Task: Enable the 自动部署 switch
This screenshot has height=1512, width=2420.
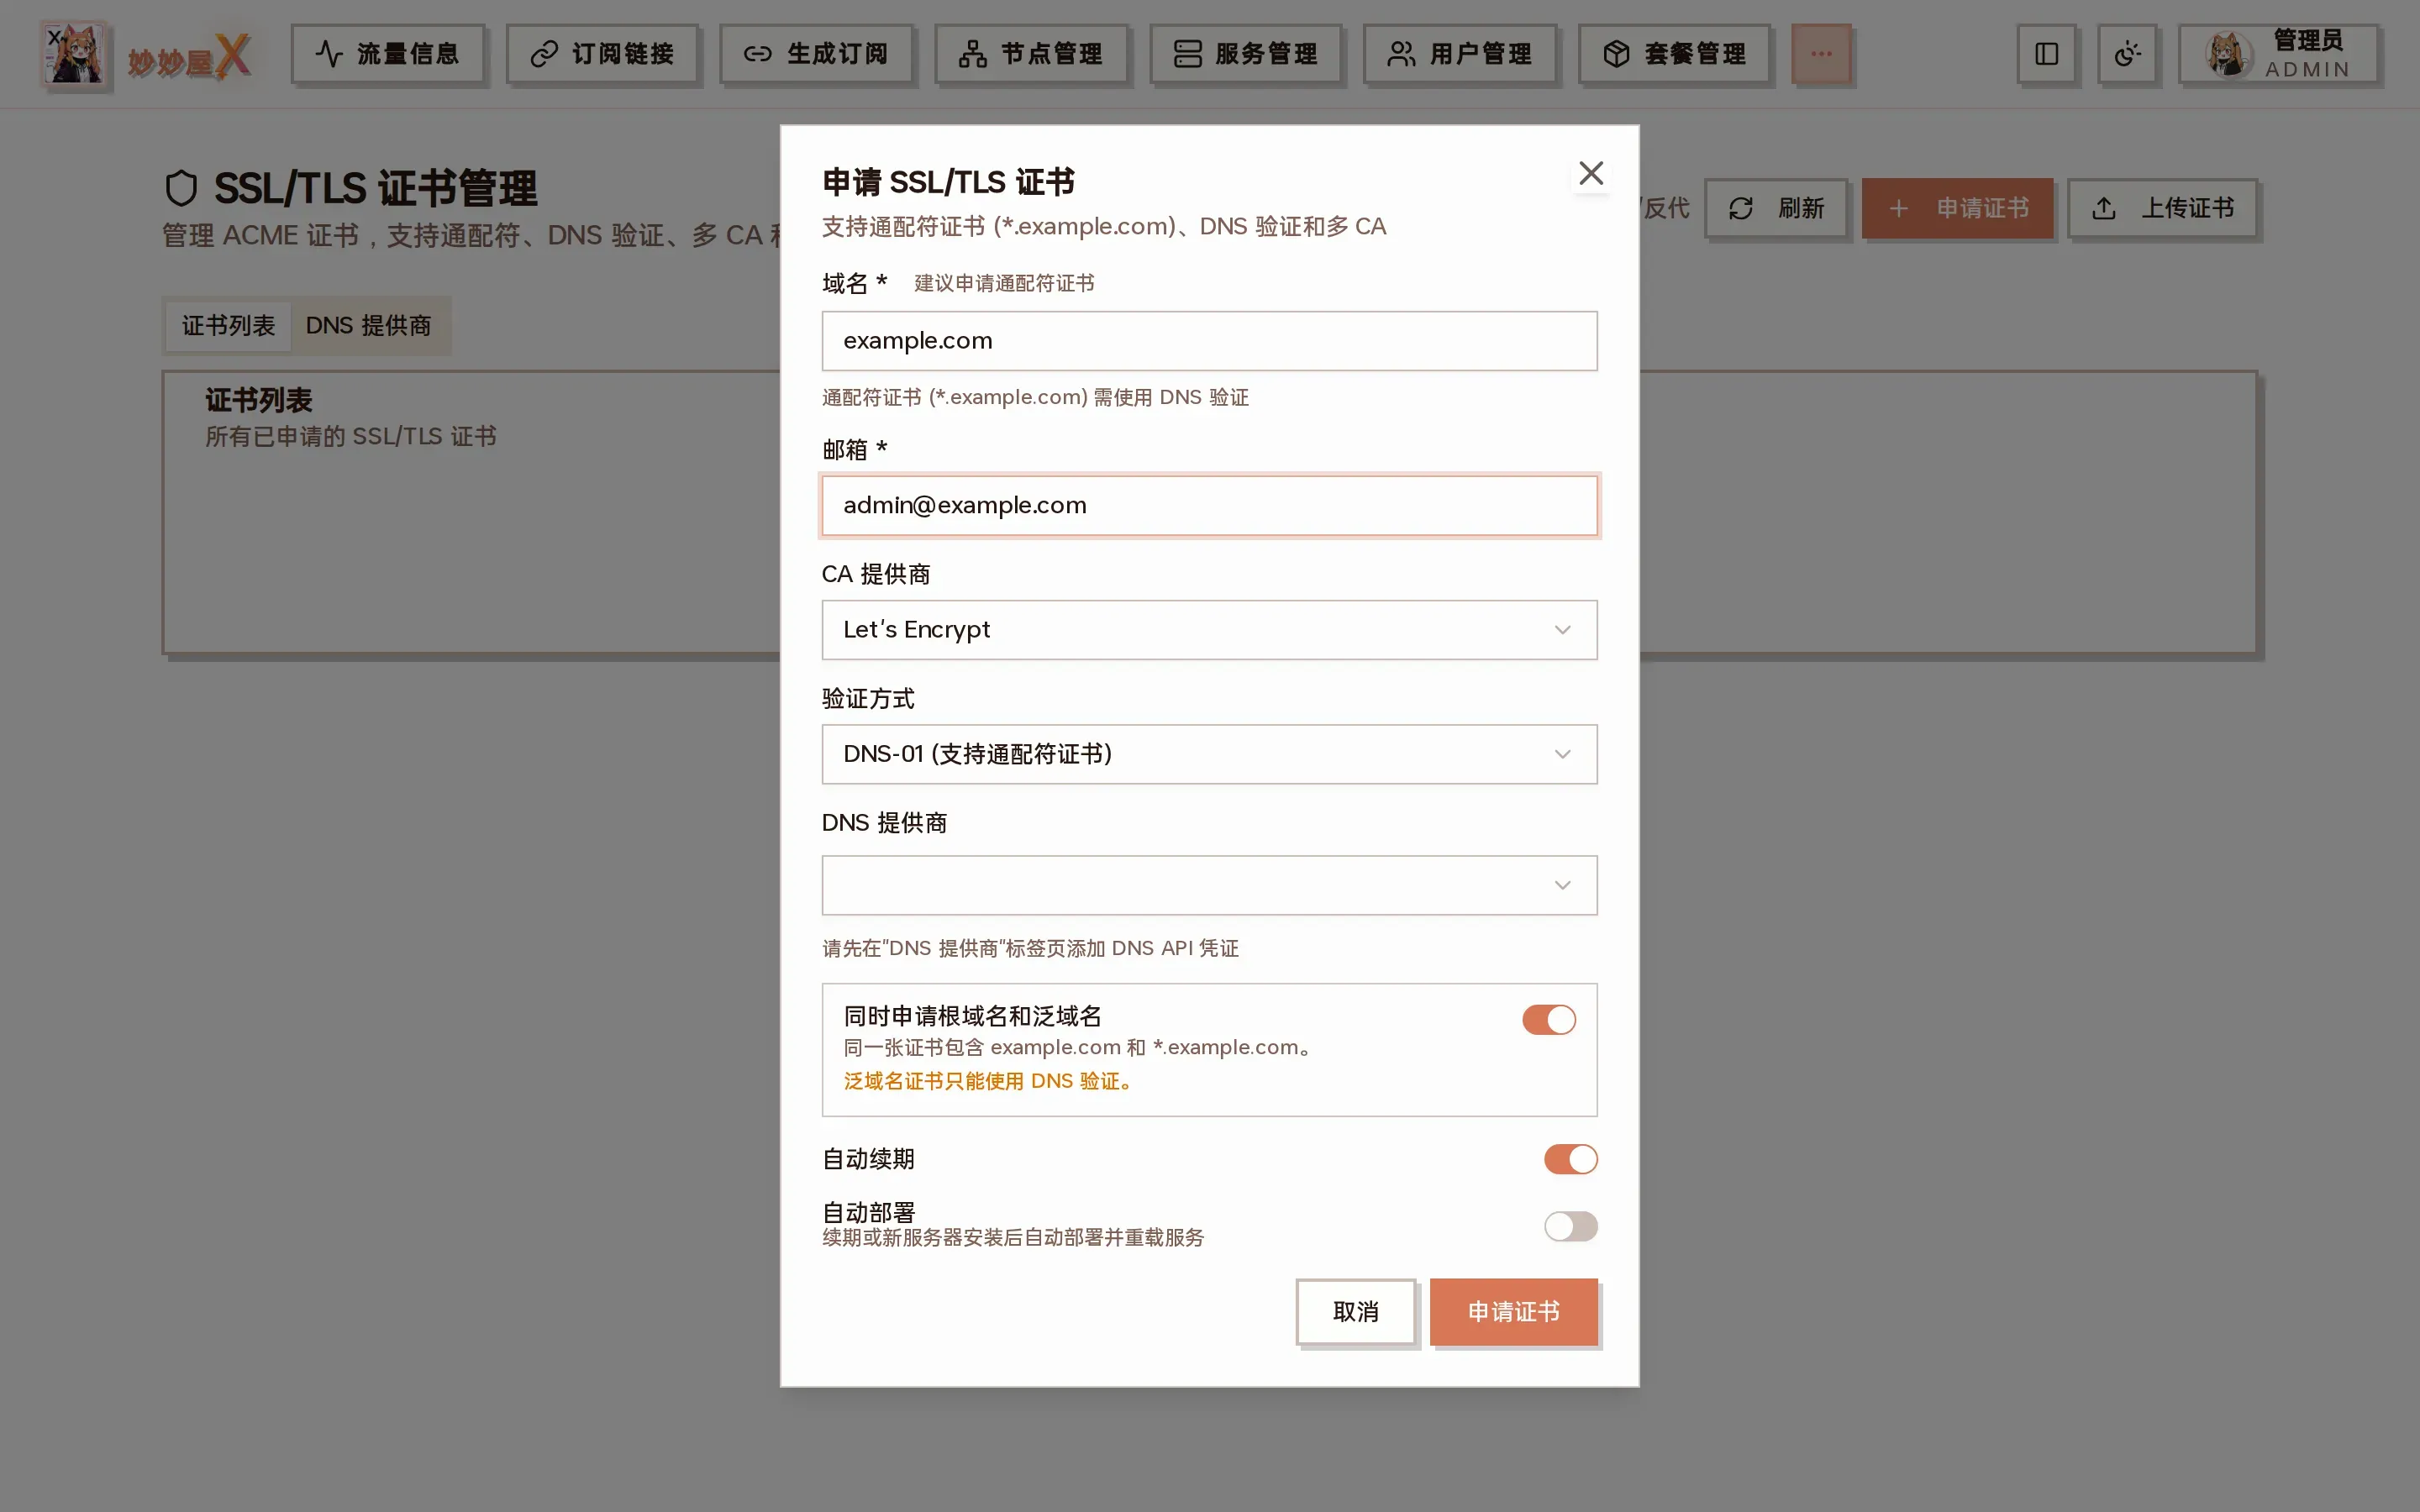Action: pos(1570,1226)
